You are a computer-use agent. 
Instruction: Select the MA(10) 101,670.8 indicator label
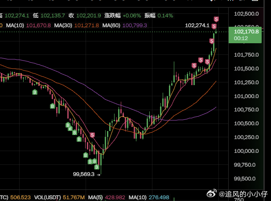click(29, 25)
